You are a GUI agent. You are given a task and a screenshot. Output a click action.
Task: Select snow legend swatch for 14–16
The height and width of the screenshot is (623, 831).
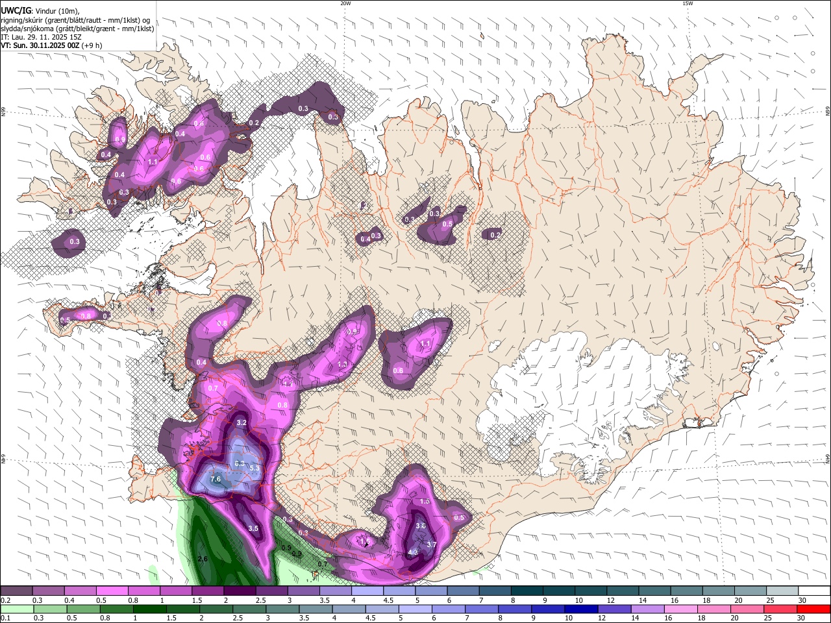[654, 591]
